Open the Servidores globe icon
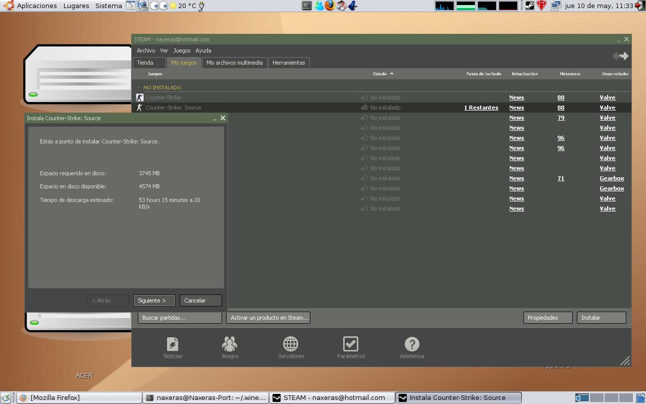Image resolution: width=646 pixels, height=404 pixels. pos(291,344)
